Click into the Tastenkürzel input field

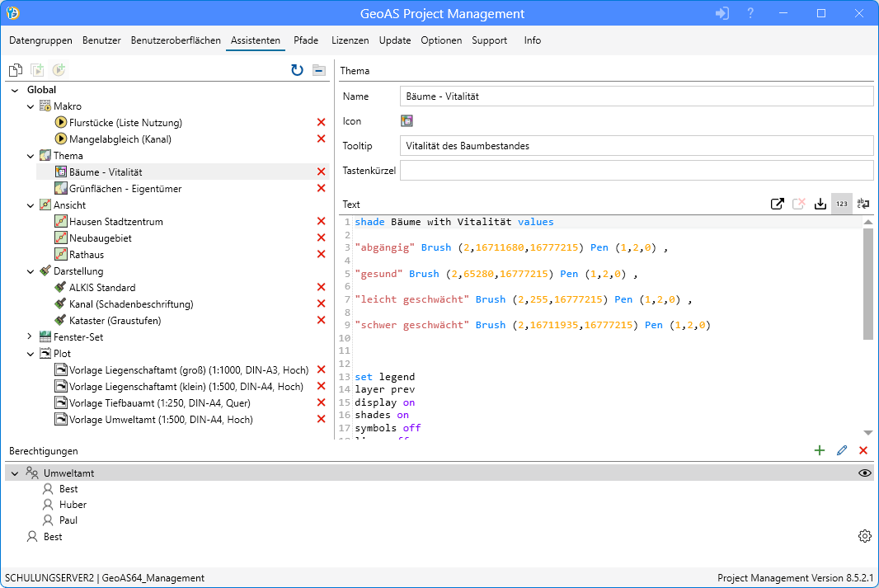636,171
